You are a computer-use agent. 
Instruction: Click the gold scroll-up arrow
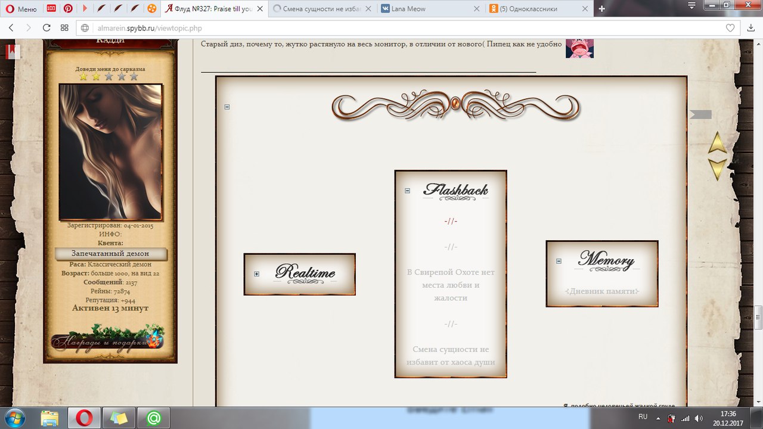717,143
